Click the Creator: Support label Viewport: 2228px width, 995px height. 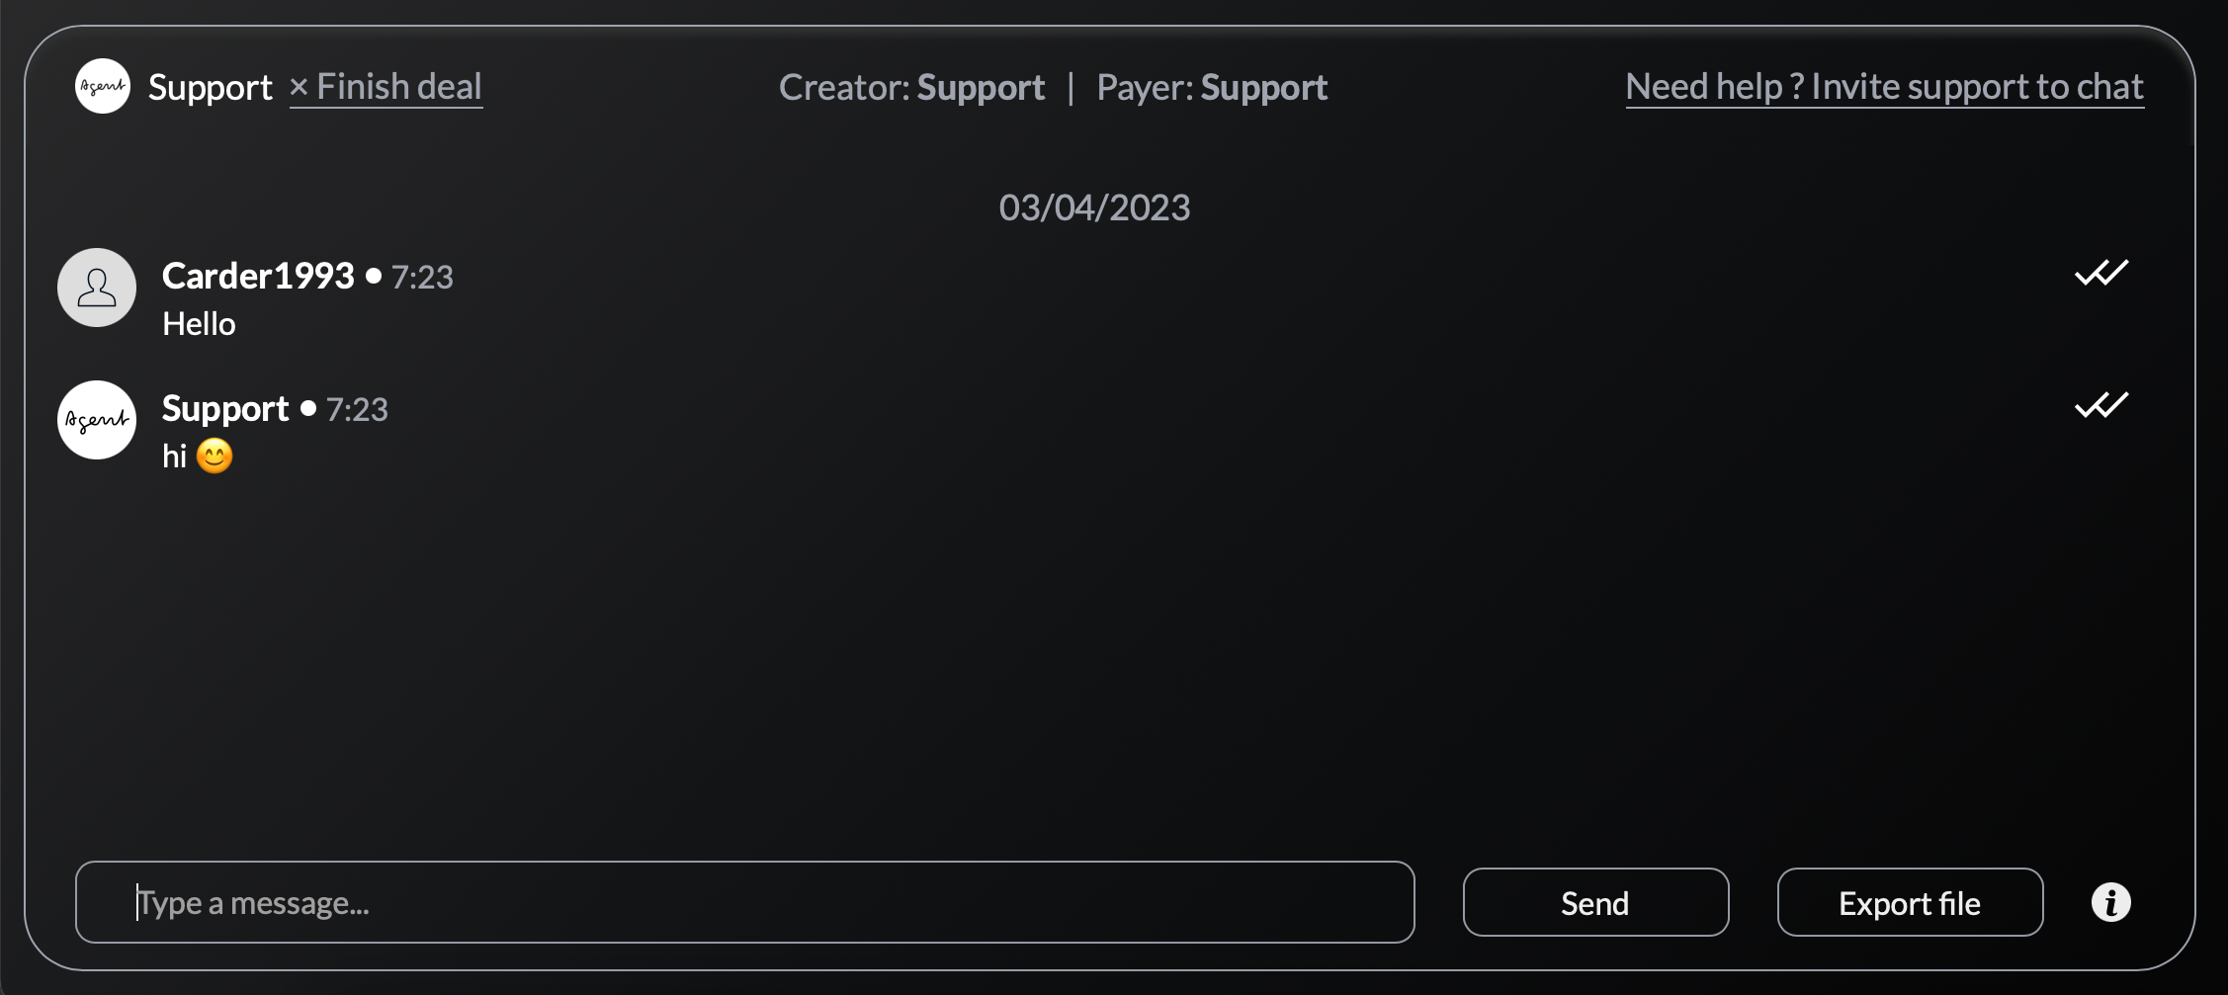pos(911,87)
